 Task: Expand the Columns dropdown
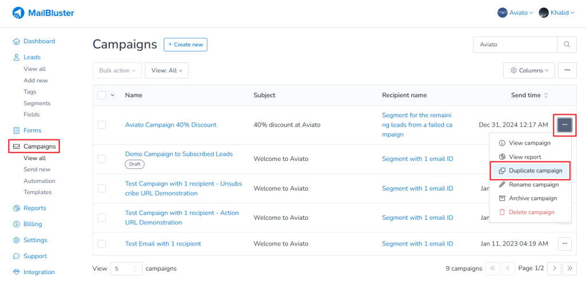click(529, 70)
